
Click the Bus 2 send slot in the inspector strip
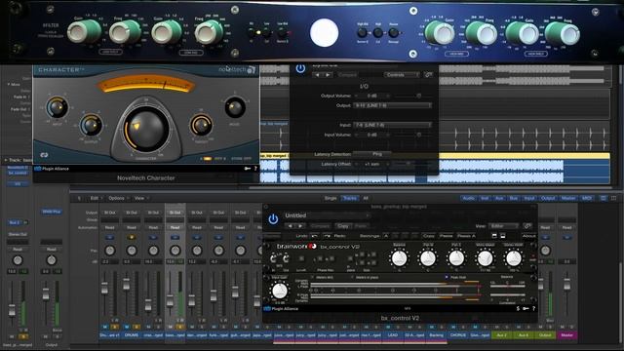click(15, 222)
